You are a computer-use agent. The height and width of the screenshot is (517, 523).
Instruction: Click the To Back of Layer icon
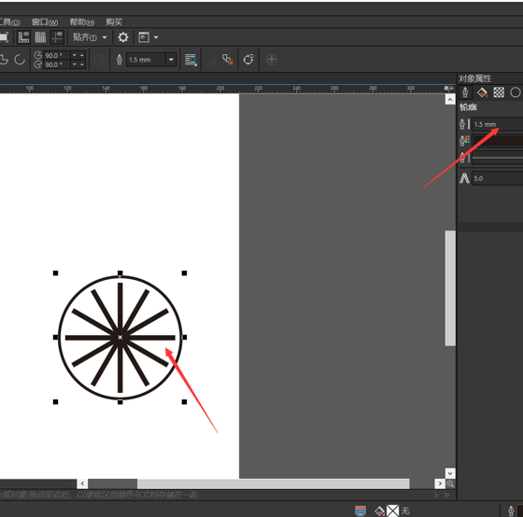pyautogui.click(x=228, y=60)
